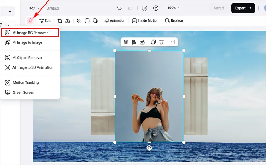This screenshot has height=165, width=266.
Task: Redo the last action
Action: tap(130, 8)
